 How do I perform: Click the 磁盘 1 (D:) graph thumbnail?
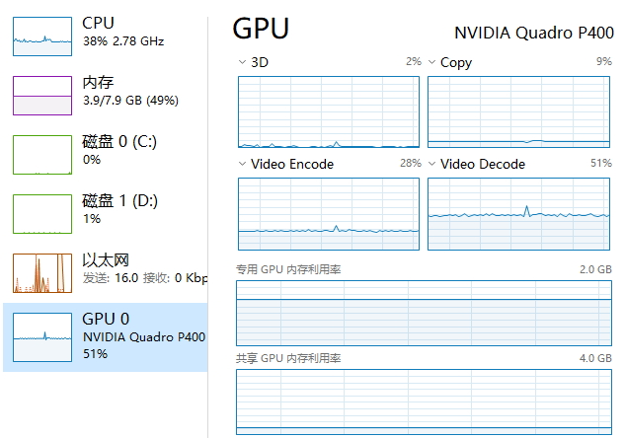pos(42,213)
